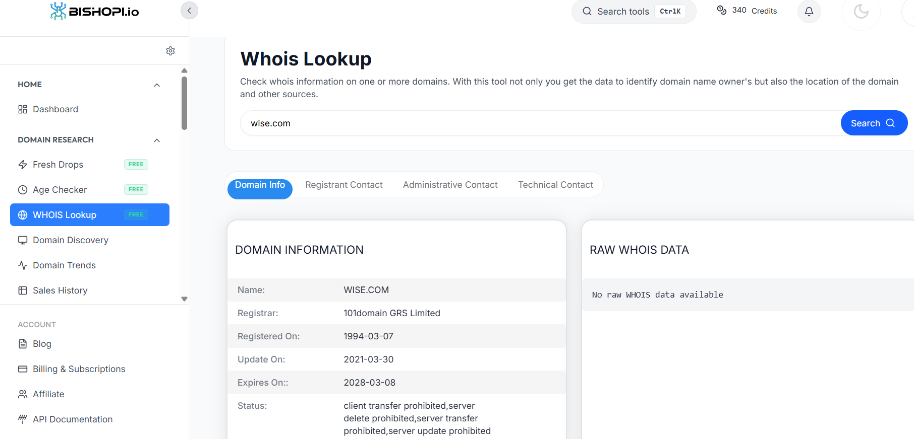Image resolution: width=914 pixels, height=439 pixels.
Task: Click the Domain Discovery monitor icon
Action: (x=23, y=240)
